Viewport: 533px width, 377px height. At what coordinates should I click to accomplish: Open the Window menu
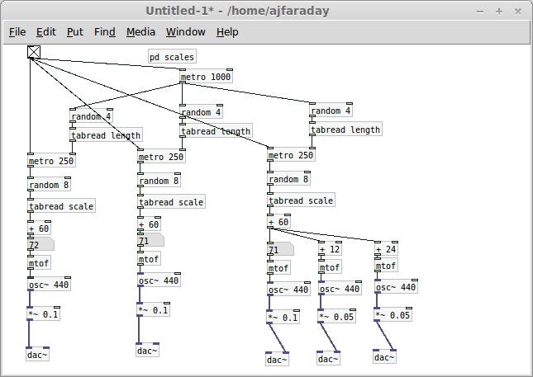(x=186, y=32)
